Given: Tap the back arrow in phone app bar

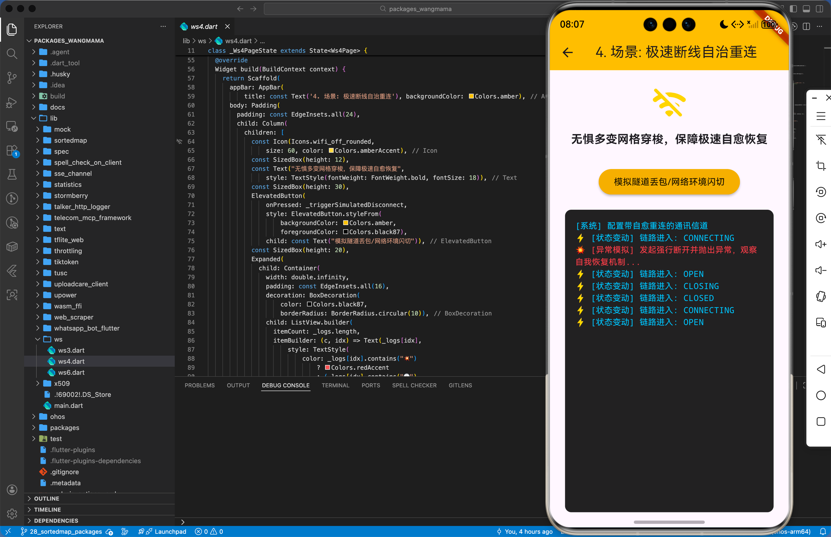Looking at the screenshot, I should click(x=567, y=52).
